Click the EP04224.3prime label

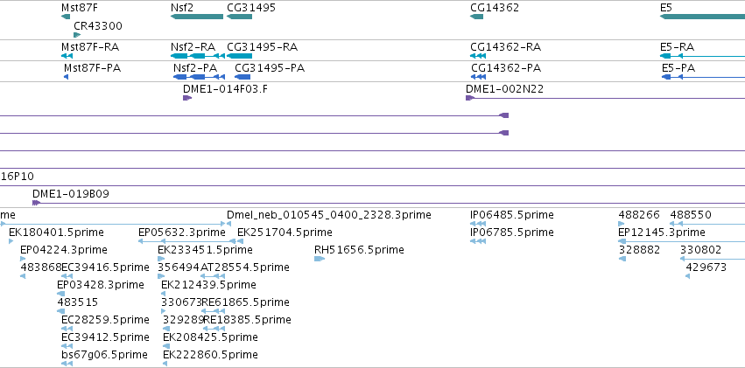[x=64, y=249]
